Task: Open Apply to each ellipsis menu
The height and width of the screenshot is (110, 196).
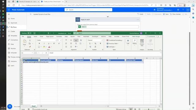Action: (x=138, y=20)
